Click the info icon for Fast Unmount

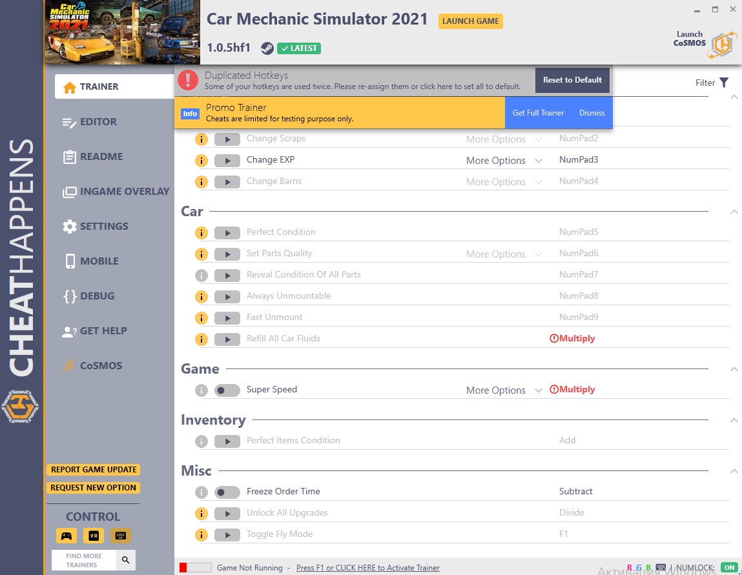coord(201,318)
